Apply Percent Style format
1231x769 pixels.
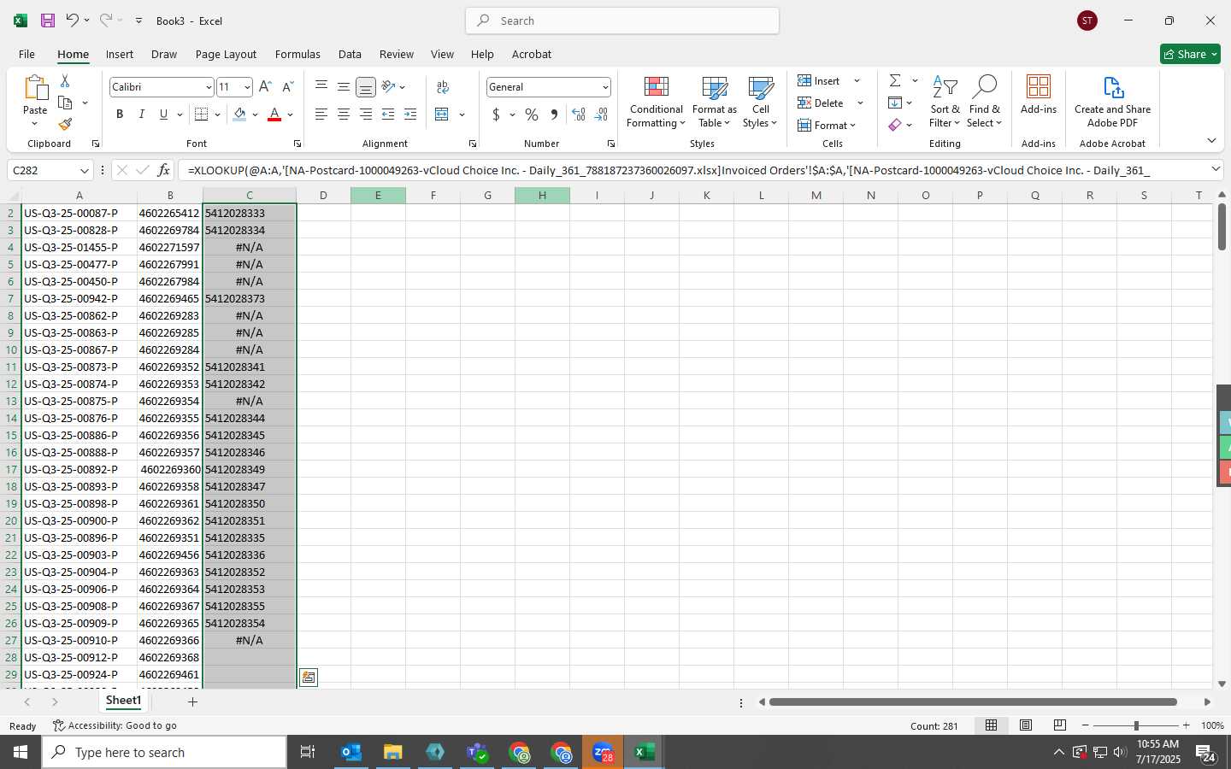[532, 114]
